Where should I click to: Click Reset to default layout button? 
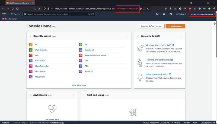(x=151, y=26)
